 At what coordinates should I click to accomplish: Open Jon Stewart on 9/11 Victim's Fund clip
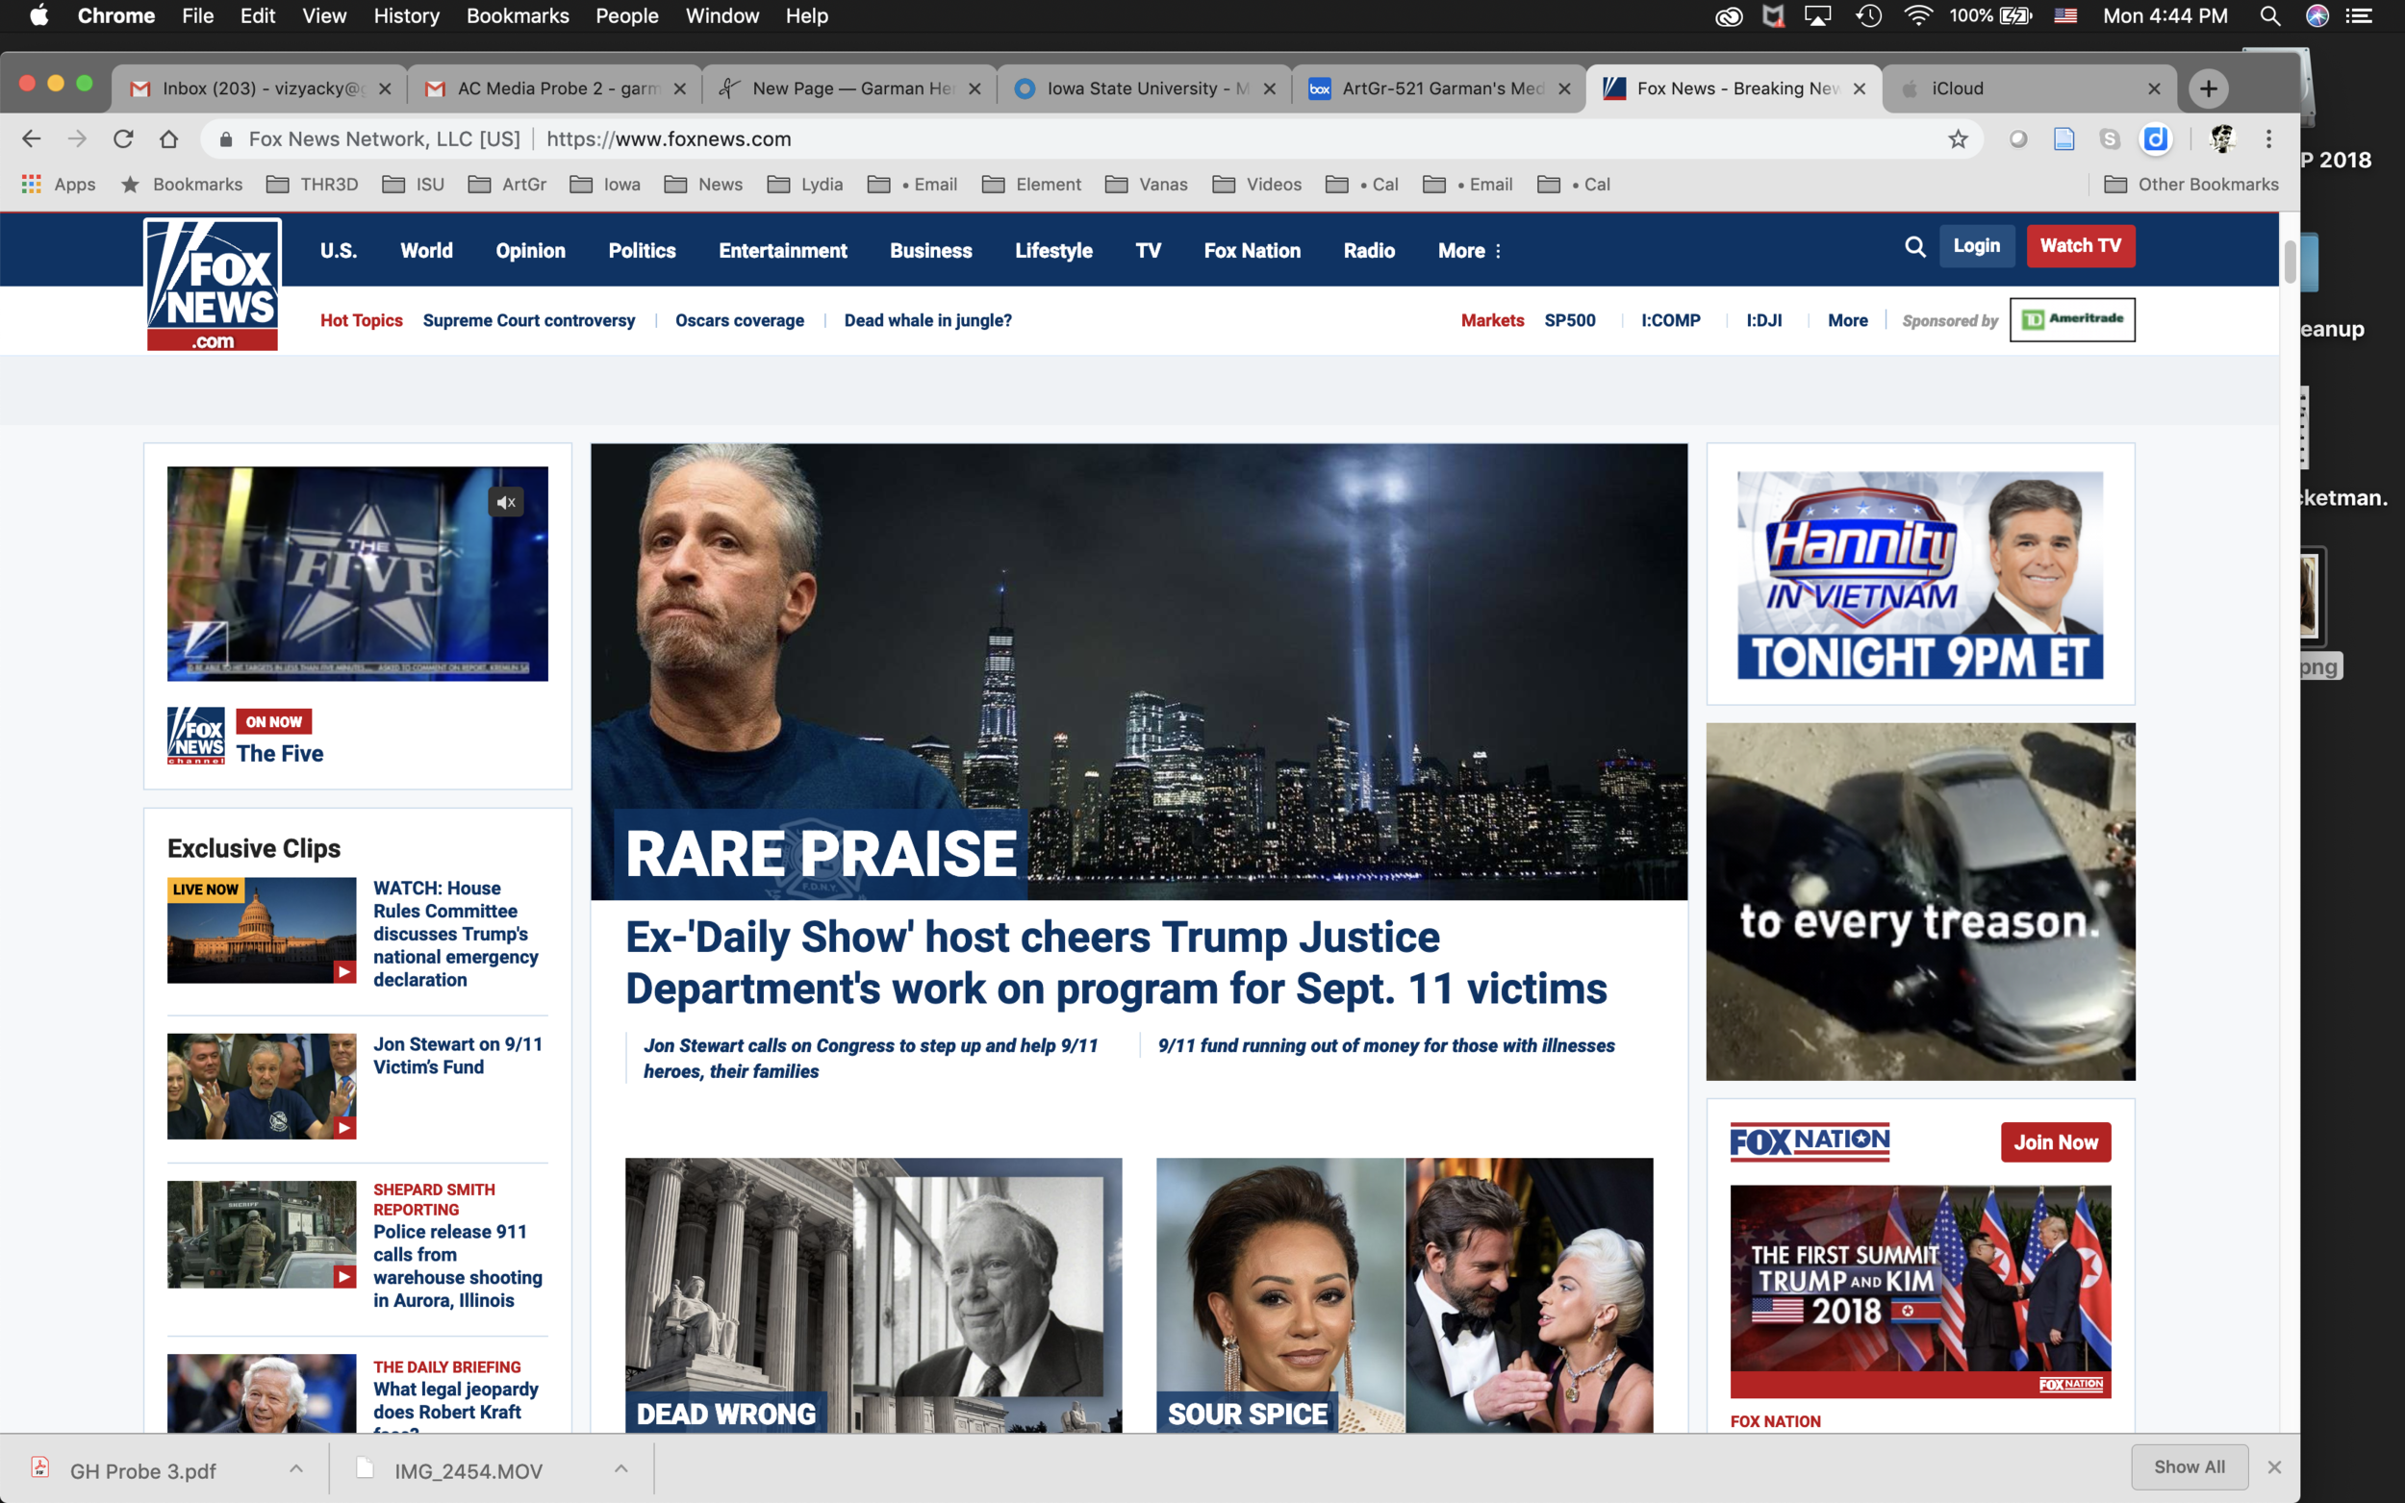point(262,1087)
